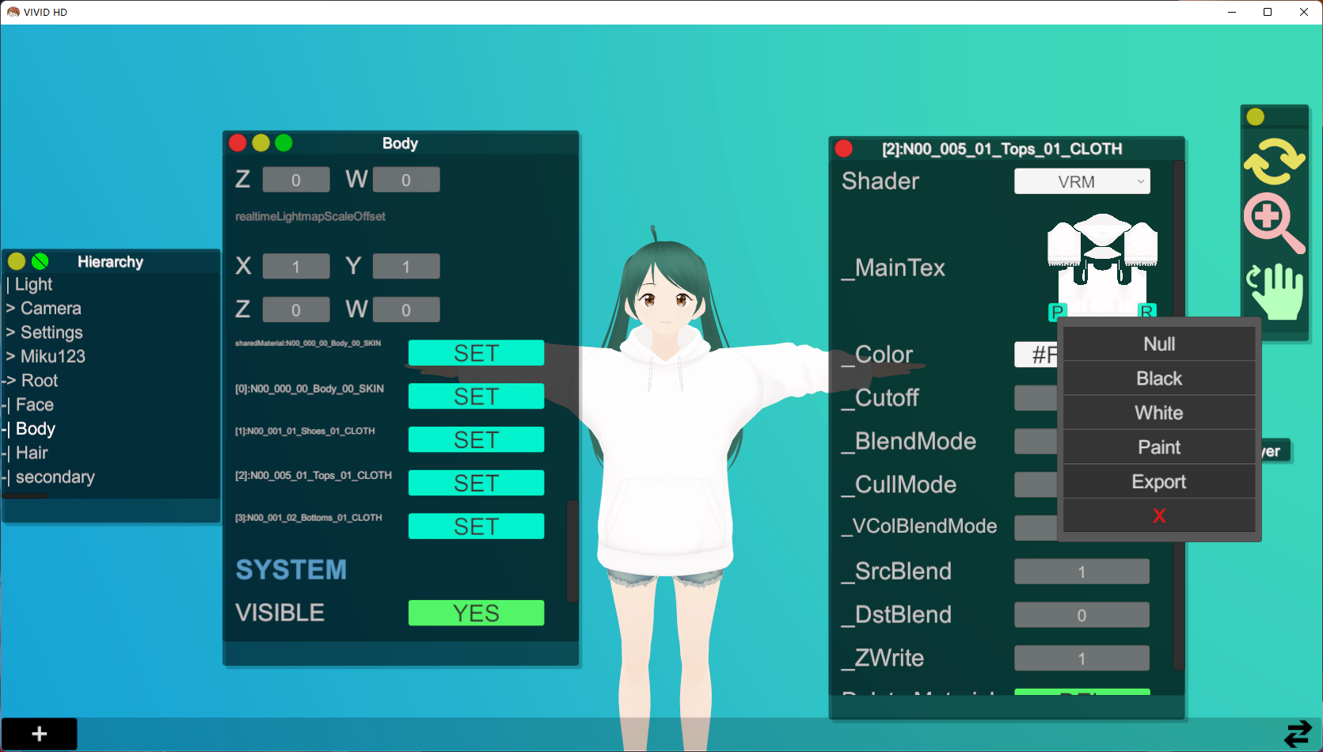
Task: Click the yellow dot in Body panel
Action: 260,143
